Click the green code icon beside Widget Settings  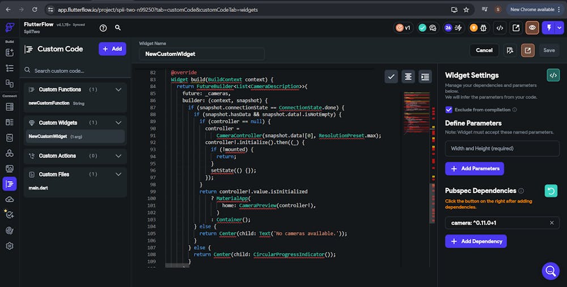click(x=553, y=75)
